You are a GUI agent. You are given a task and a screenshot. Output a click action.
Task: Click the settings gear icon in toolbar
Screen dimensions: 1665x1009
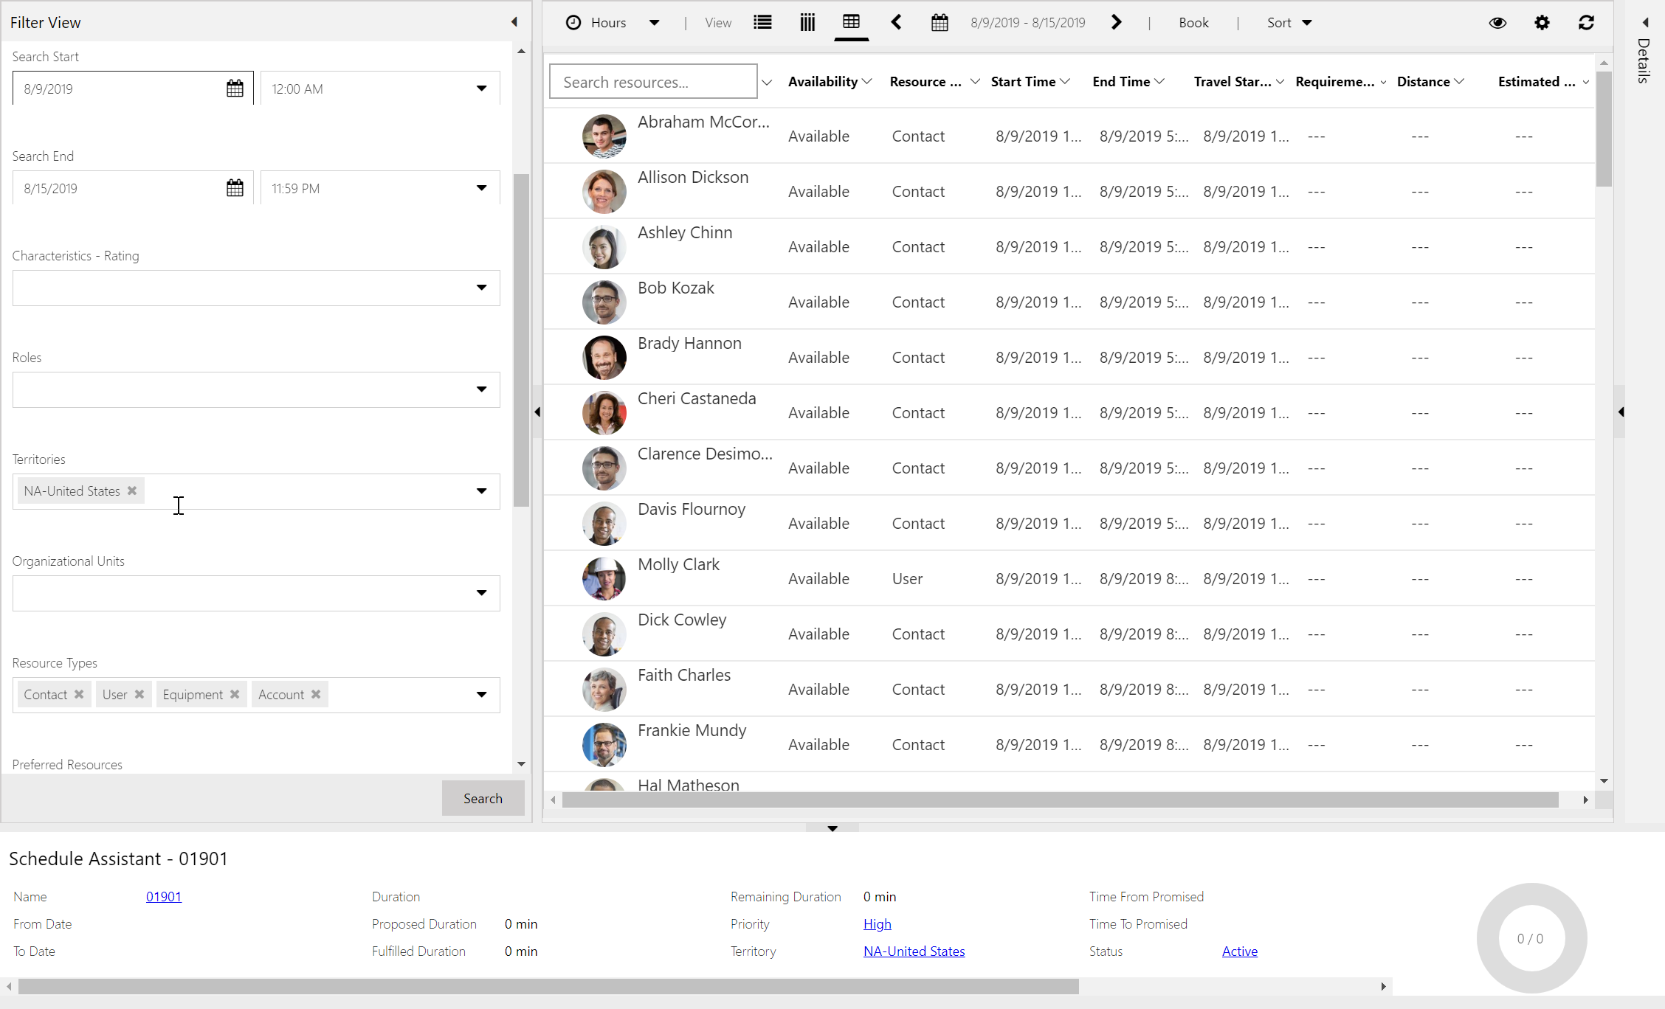pos(1542,21)
